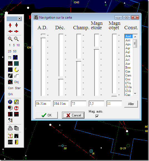The width and height of the screenshot is (149, 161).
Task: Uncheck the Mag. auto. checkbox
Action: 97,116
